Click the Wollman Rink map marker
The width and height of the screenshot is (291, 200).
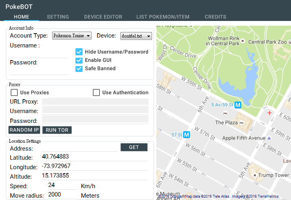[243, 41]
